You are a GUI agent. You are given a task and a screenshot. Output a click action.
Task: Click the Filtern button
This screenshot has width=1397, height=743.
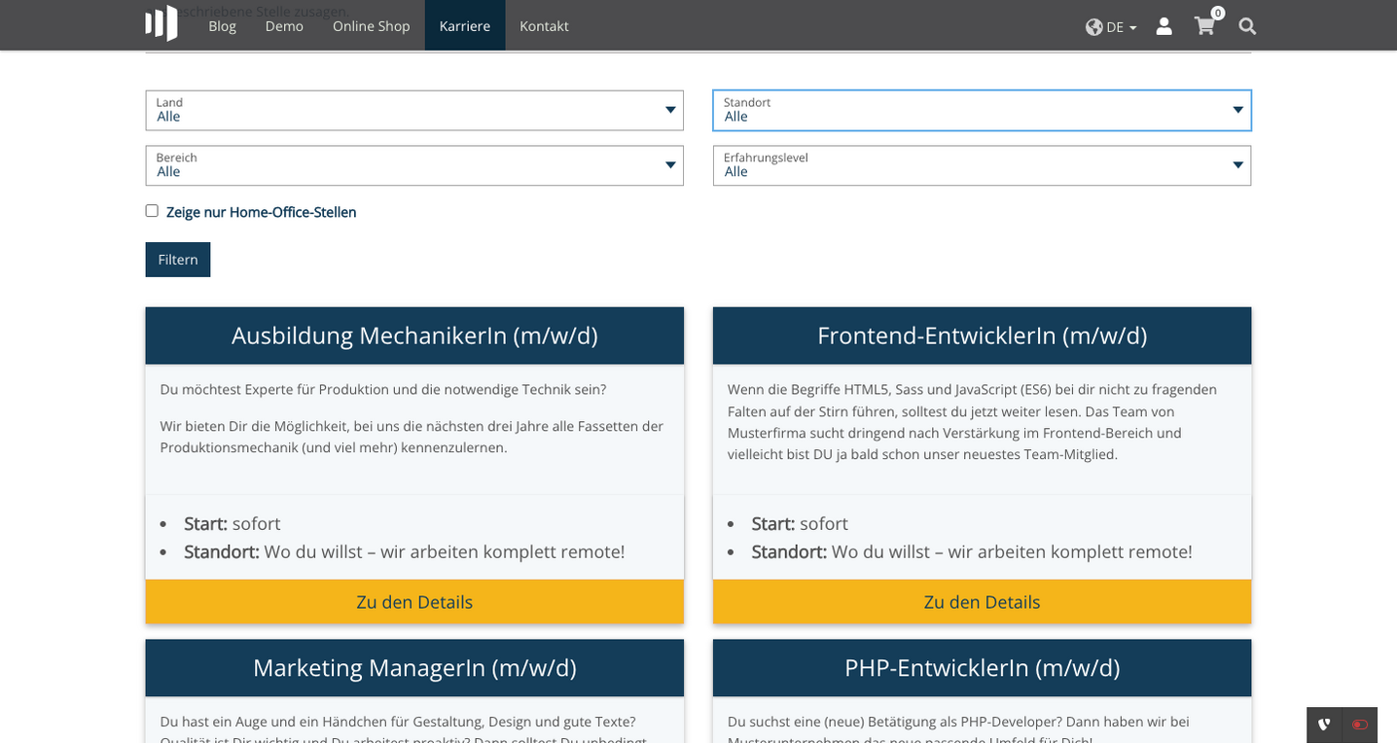click(x=177, y=259)
